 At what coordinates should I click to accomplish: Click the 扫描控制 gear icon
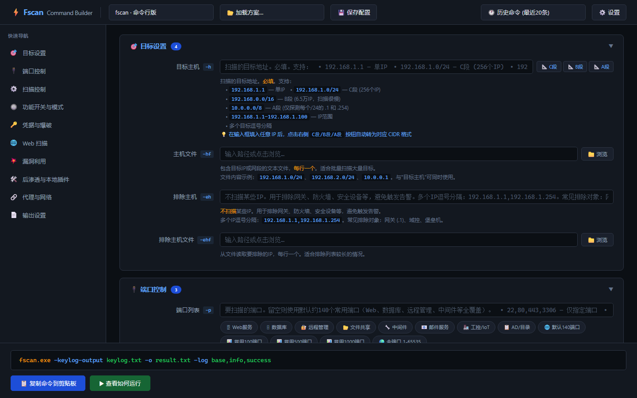(14, 89)
